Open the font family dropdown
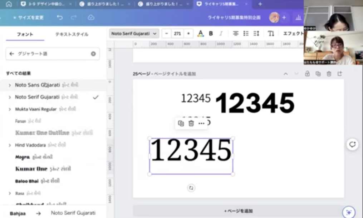Image resolution: width=363 pixels, height=218 pixels. tap(134, 33)
